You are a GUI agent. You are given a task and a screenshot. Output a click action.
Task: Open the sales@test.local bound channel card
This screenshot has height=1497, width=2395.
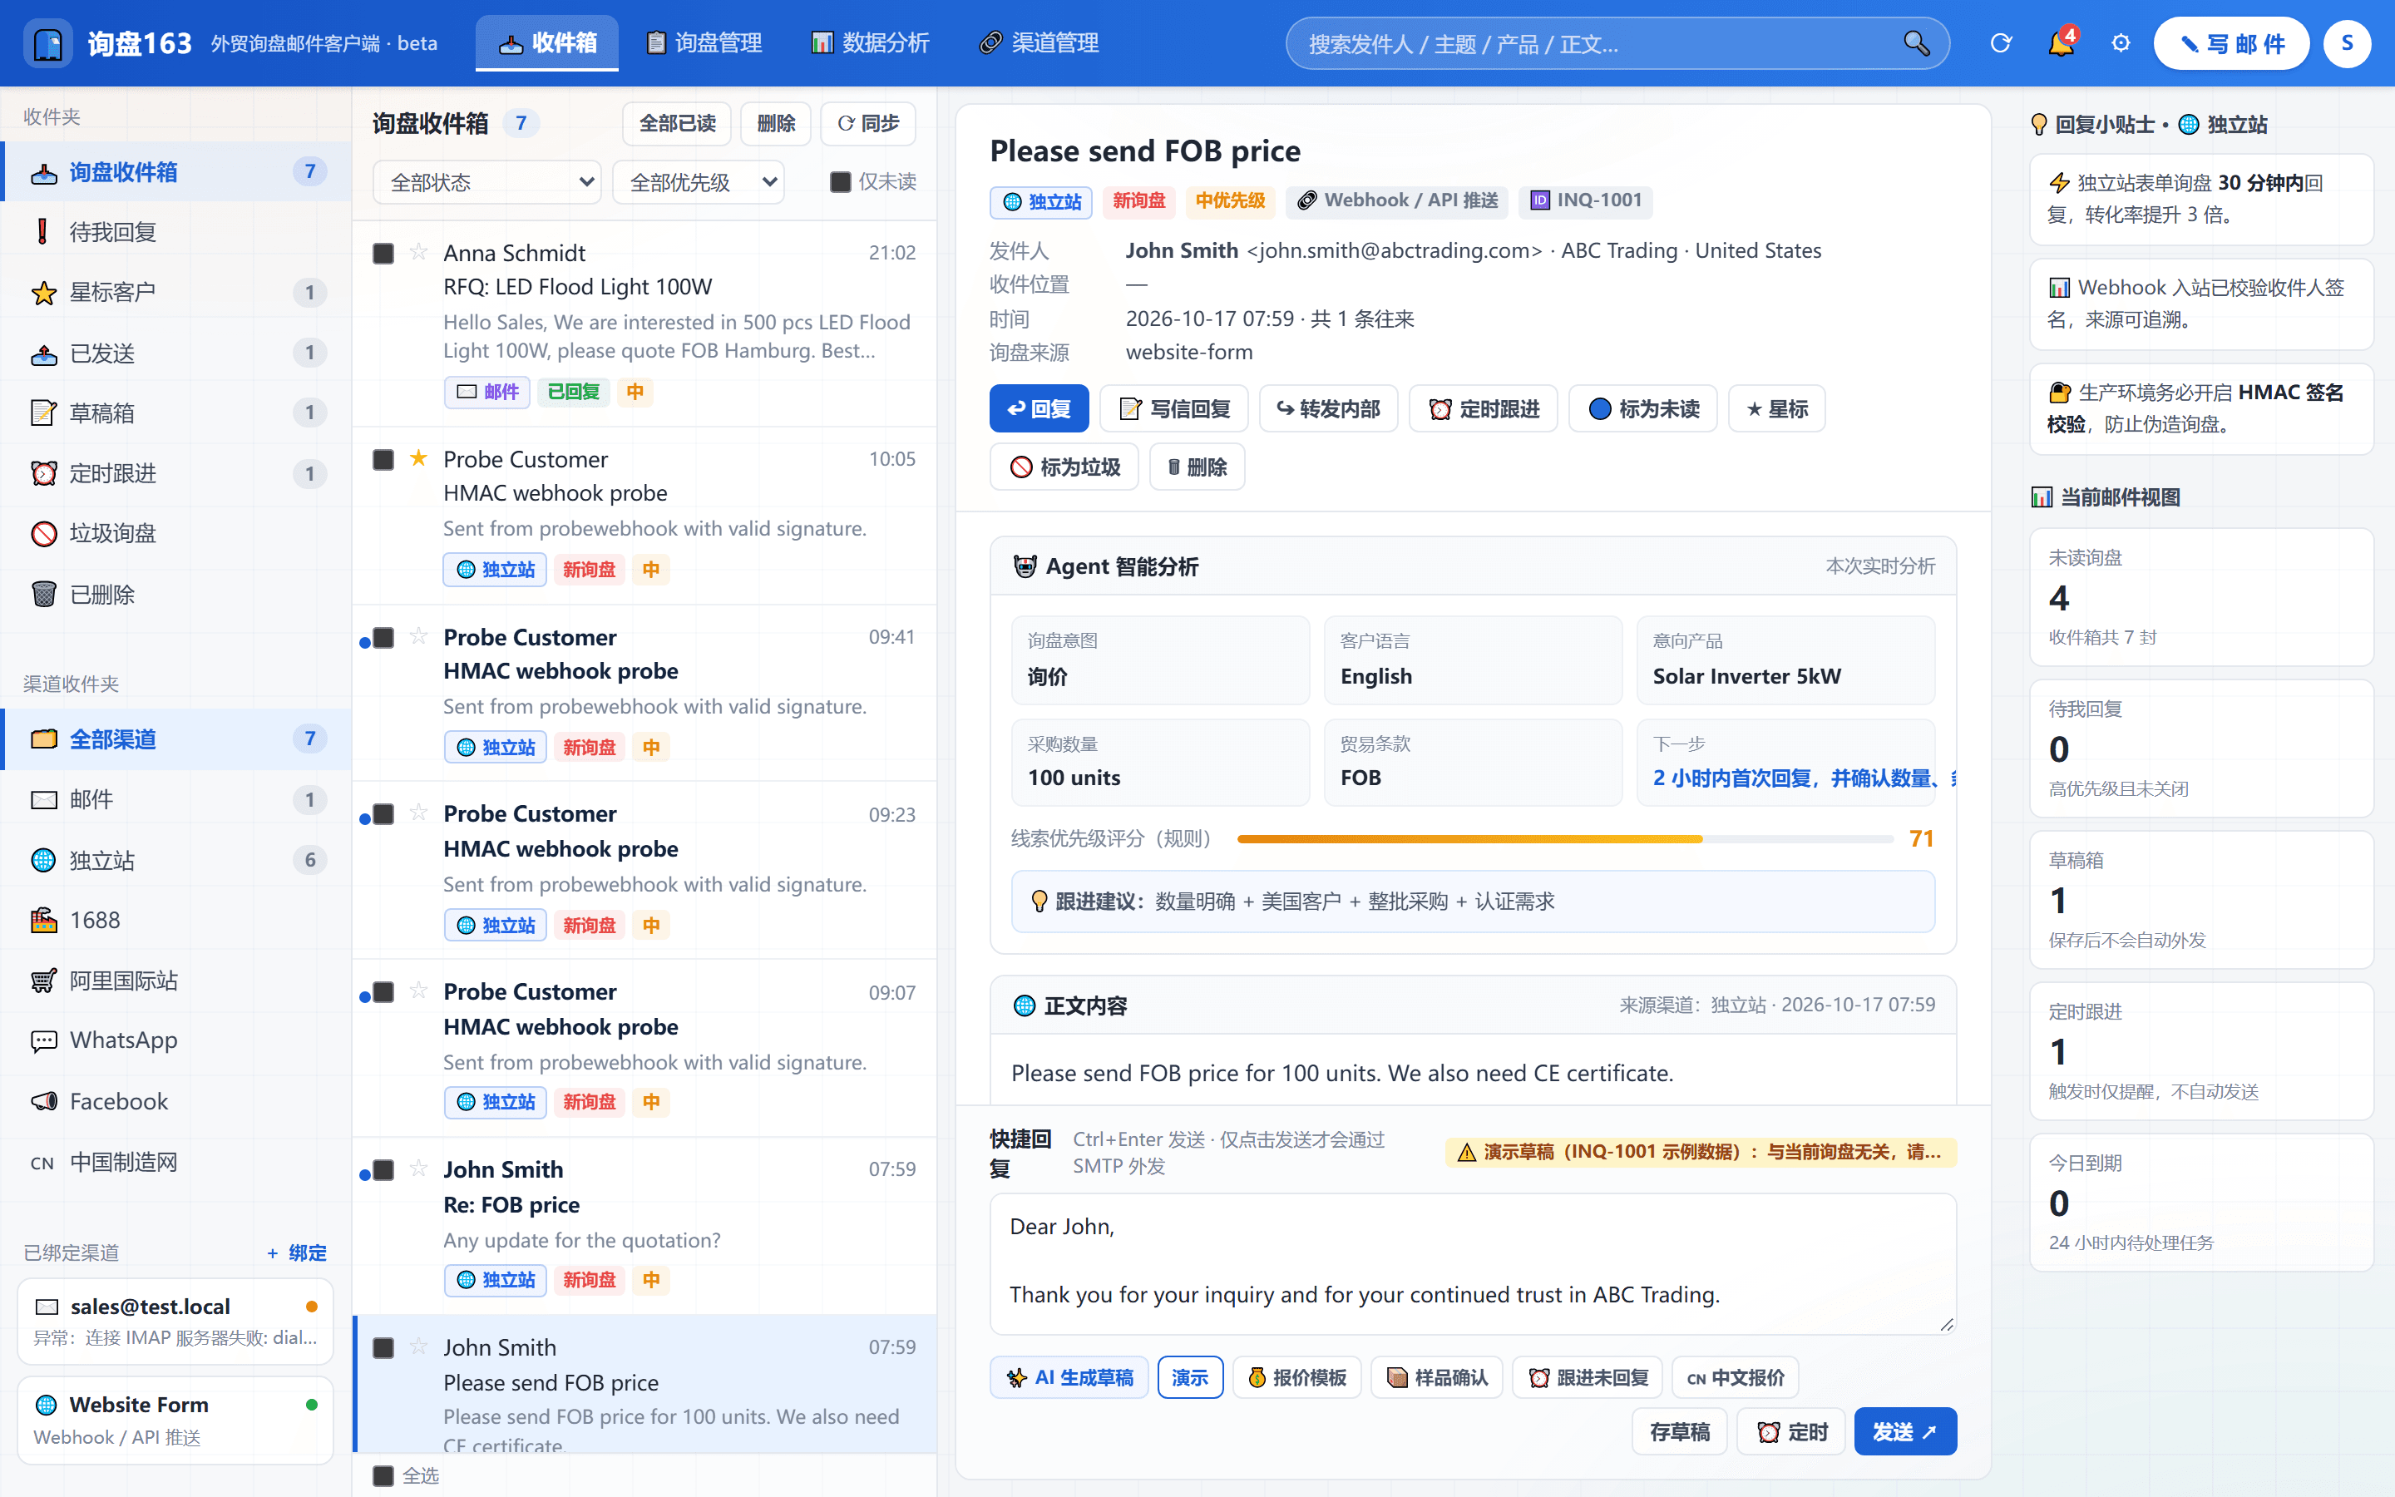(175, 1321)
